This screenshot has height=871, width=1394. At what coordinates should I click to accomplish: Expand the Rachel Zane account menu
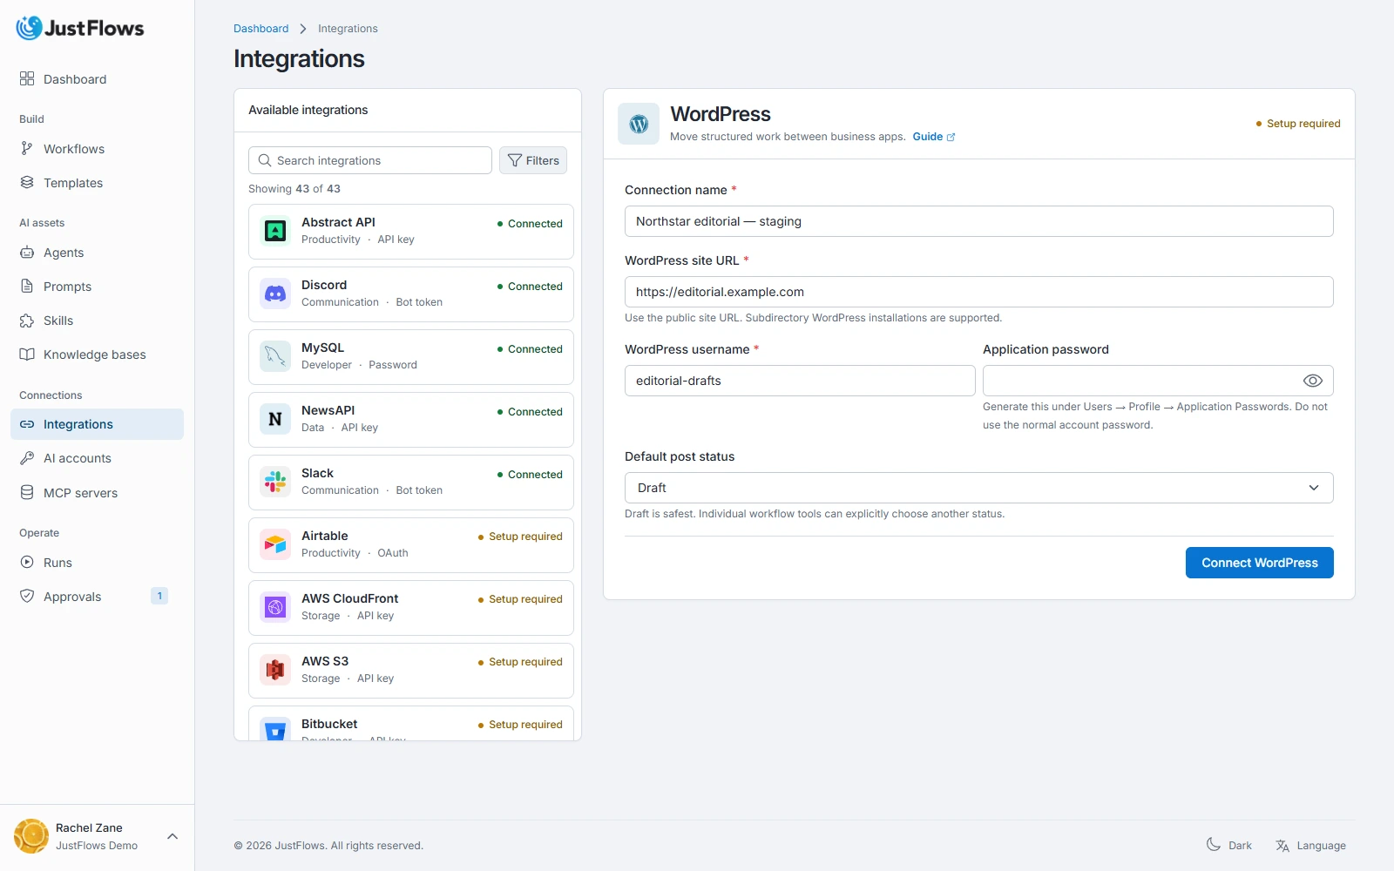(x=97, y=836)
